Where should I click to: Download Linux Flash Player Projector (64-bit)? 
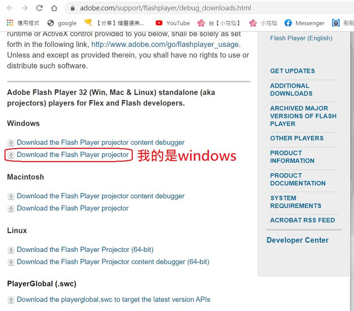click(85, 250)
